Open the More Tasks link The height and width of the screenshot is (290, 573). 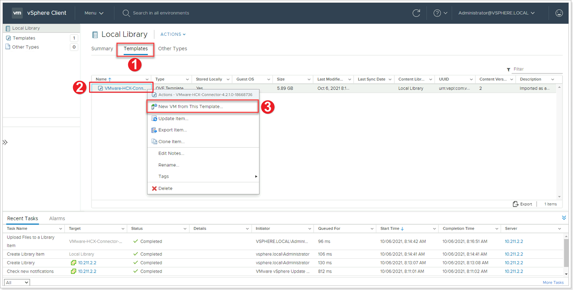click(553, 282)
